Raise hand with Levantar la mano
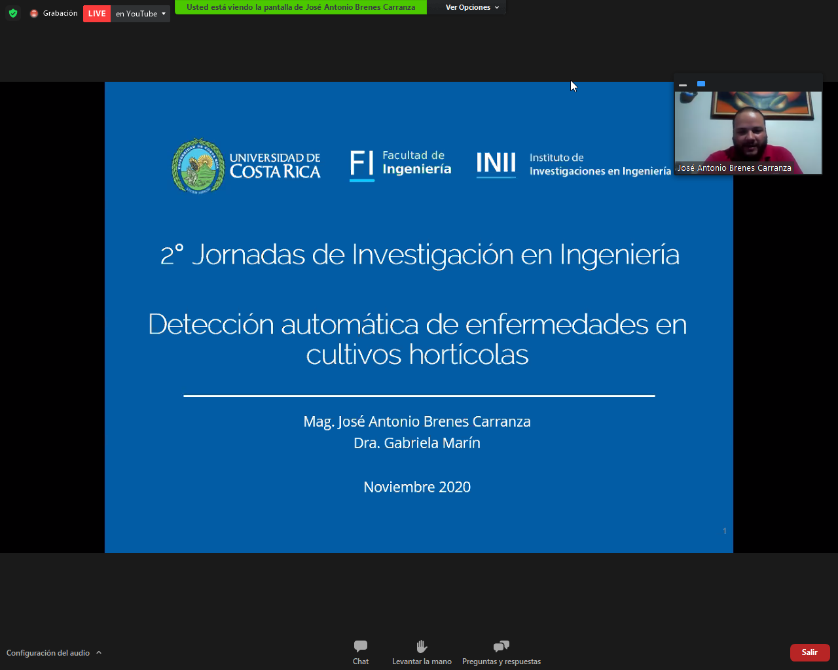The height and width of the screenshot is (670, 838). click(422, 652)
